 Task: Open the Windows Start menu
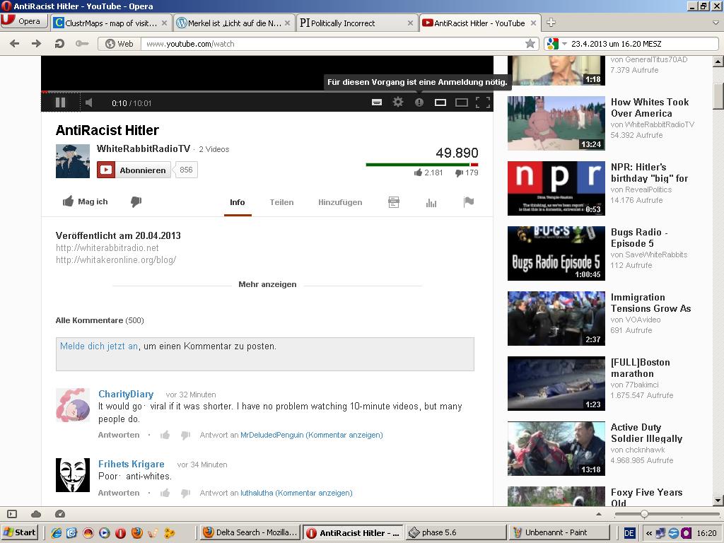click(19, 532)
